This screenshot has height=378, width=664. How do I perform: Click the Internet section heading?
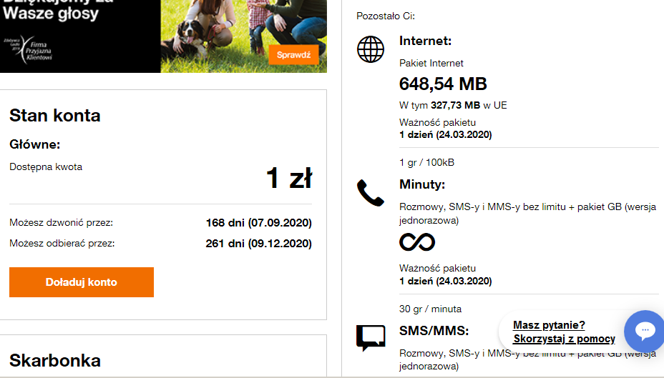click(x=425, y=41)
